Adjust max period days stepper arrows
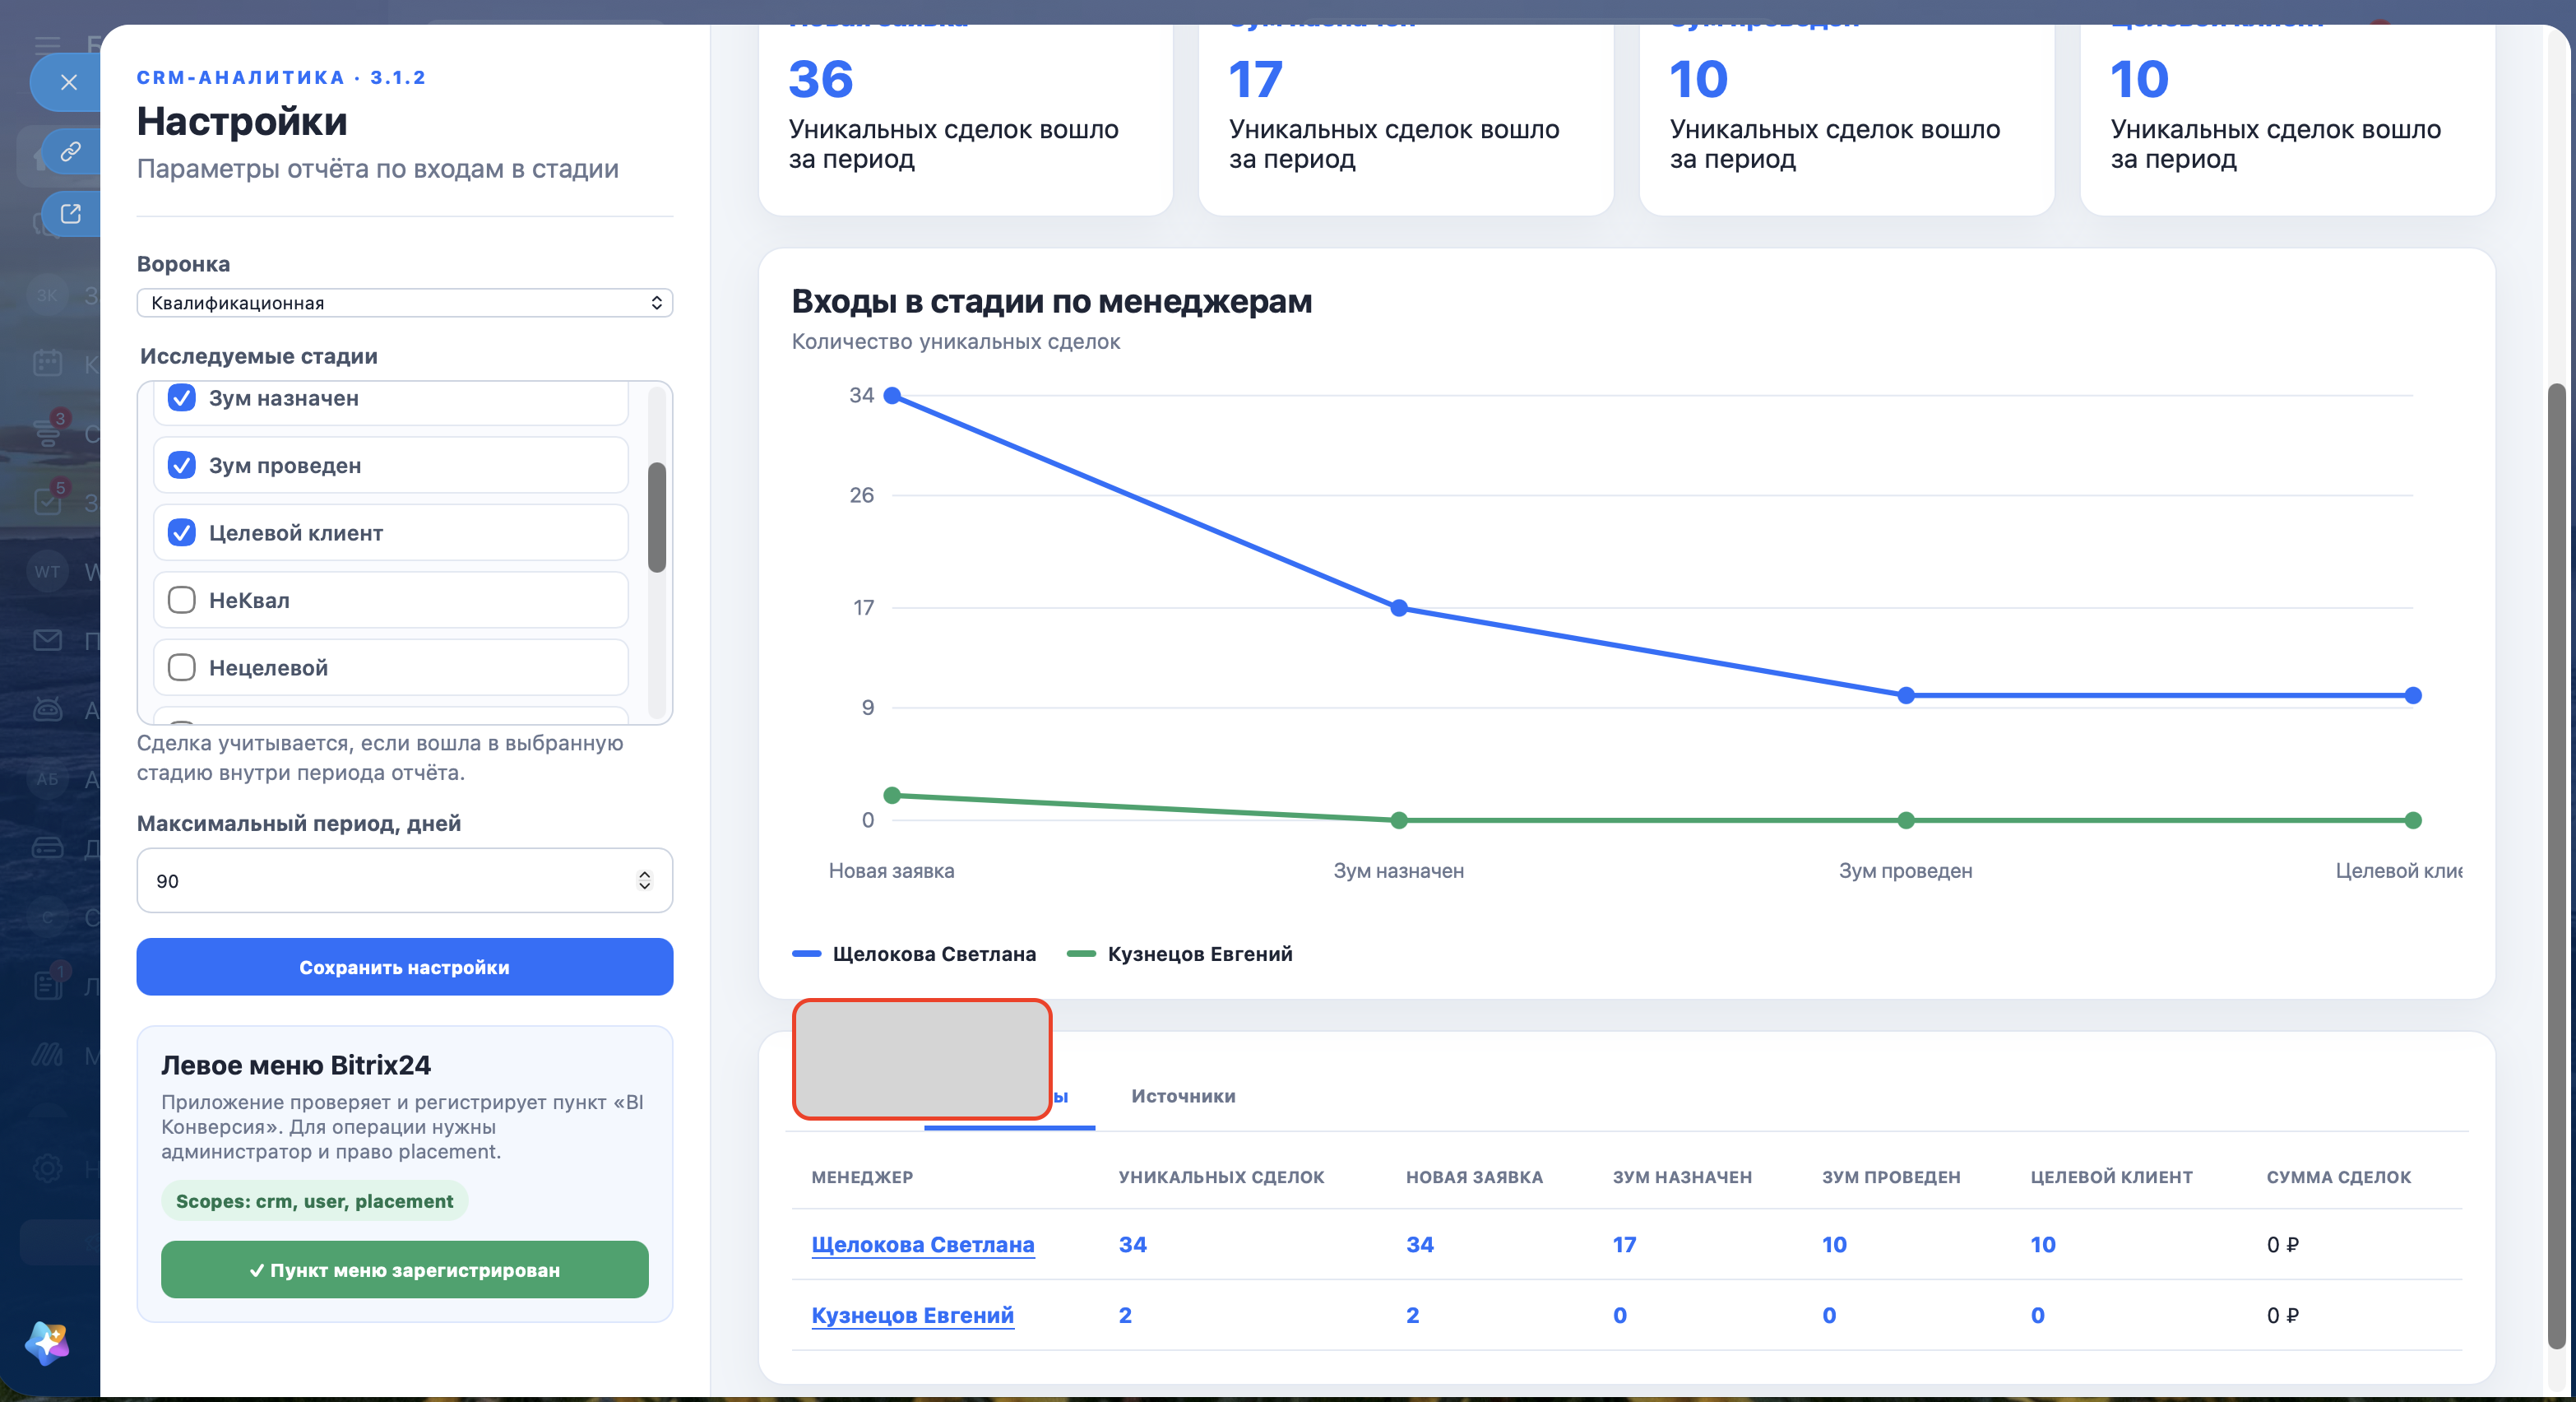This screenshot has width=2576, height=1402. [x=644, y=880]
